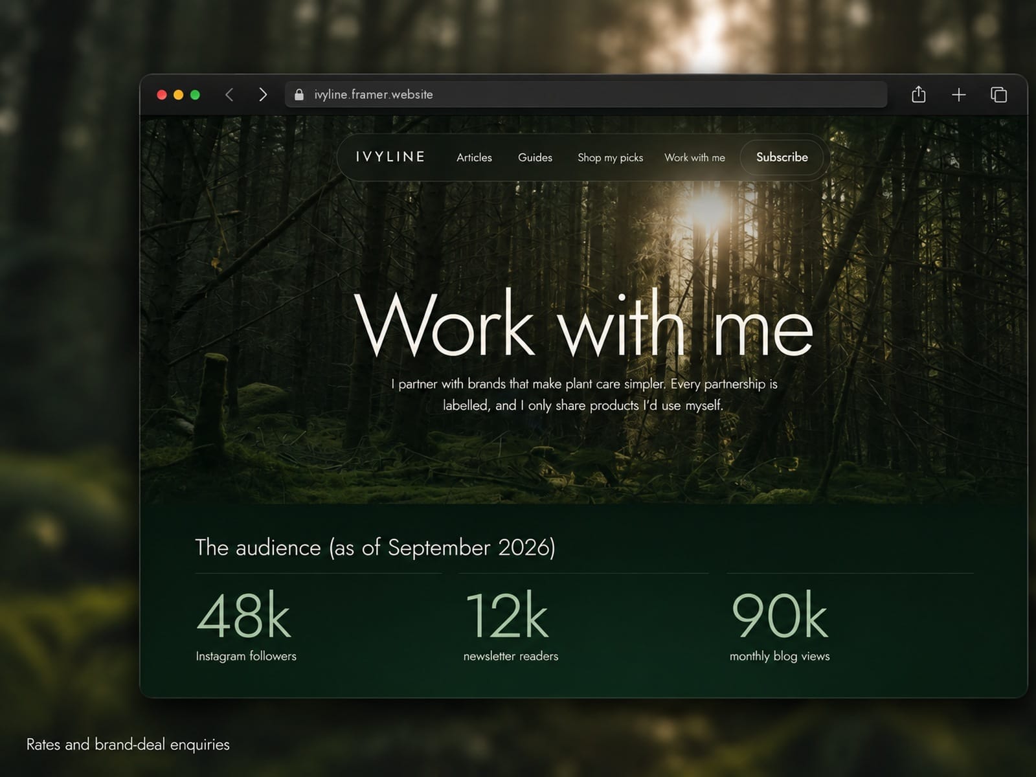Add a new tab with plus icon
Viewport: 1036px width, 777px height.
coord(959,95)
